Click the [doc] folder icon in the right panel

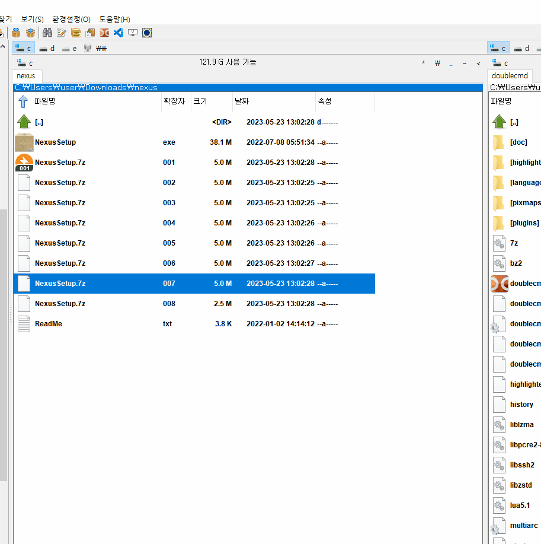click(499, 142)
